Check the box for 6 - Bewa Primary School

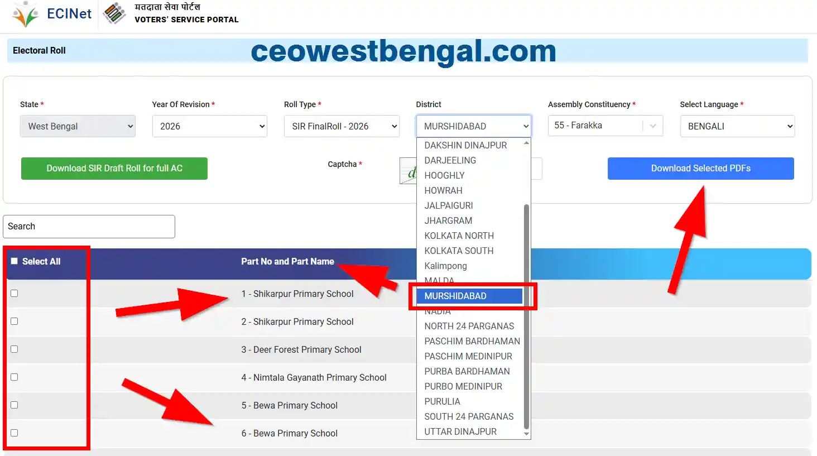pos(14,432)
